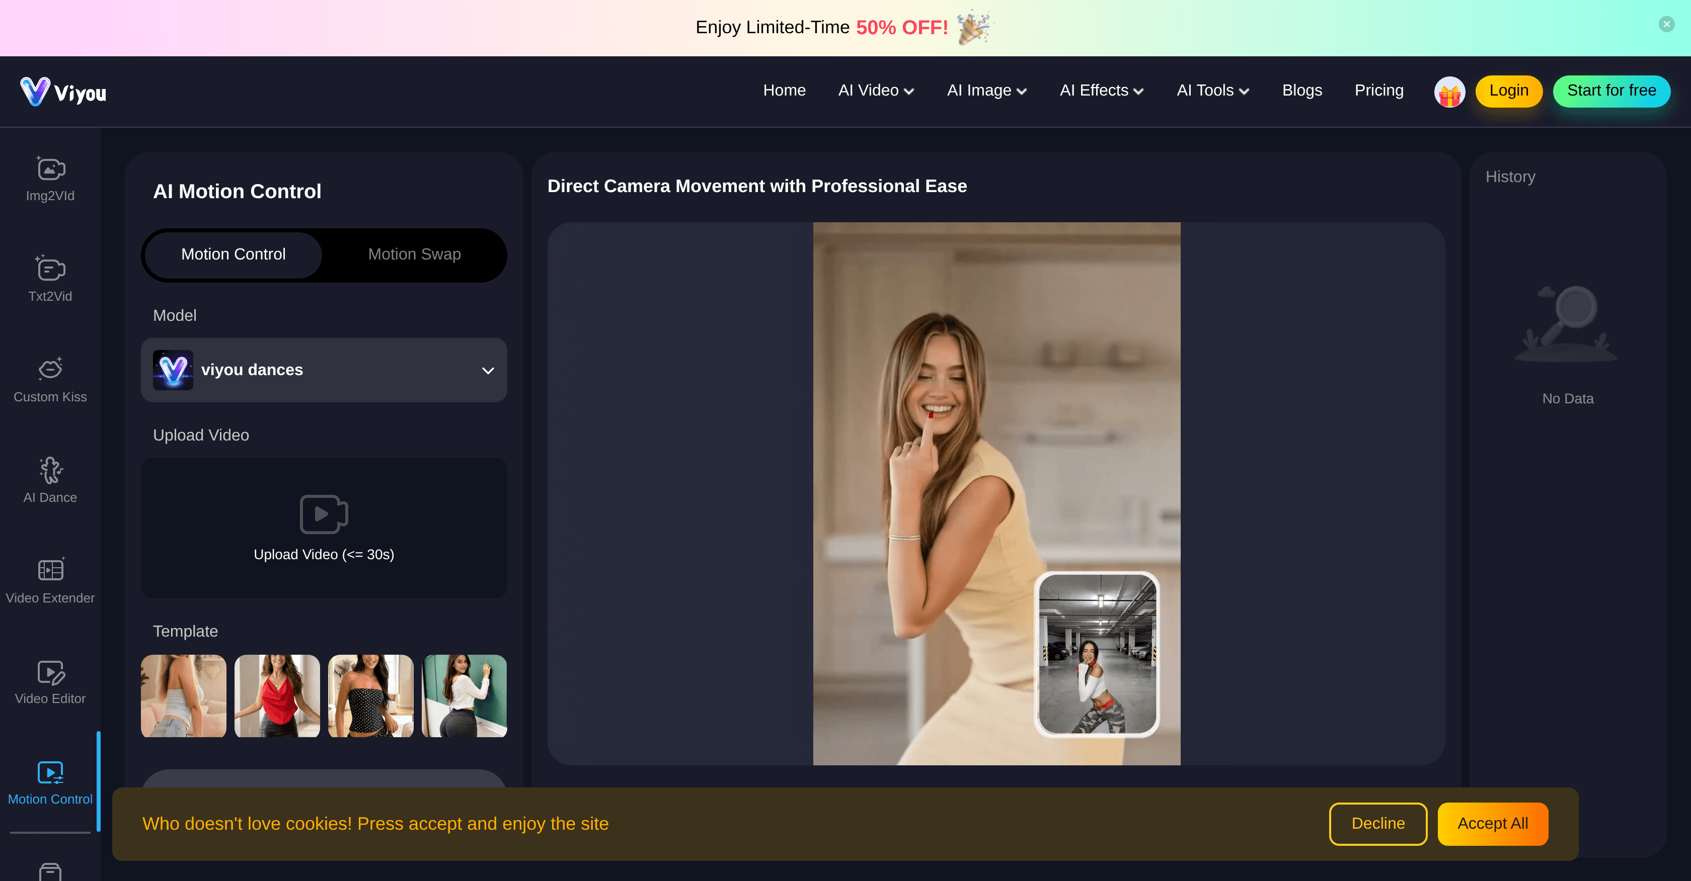Select the Video Extender tool
Image resolution: width=1691 pixels, height=881 pixels.
point(50,579)
